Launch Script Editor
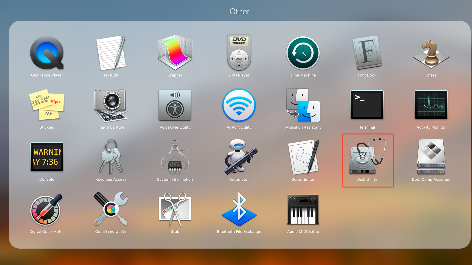 coord(303,157)
